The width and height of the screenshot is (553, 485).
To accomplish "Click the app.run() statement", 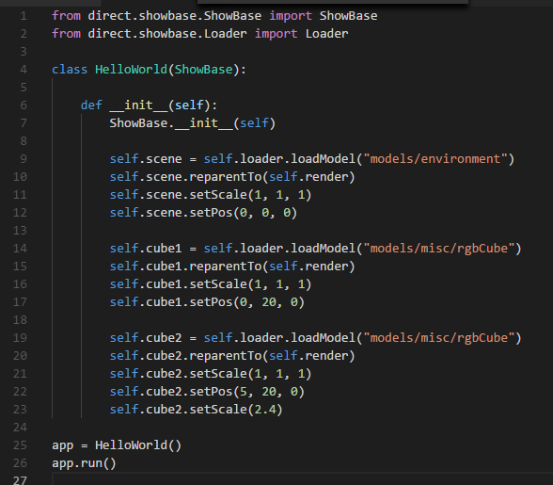I will point(84,463).
